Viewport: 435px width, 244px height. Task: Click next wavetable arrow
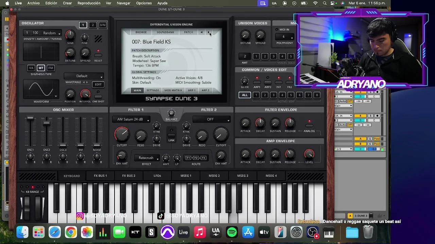(x=87, y=82)
